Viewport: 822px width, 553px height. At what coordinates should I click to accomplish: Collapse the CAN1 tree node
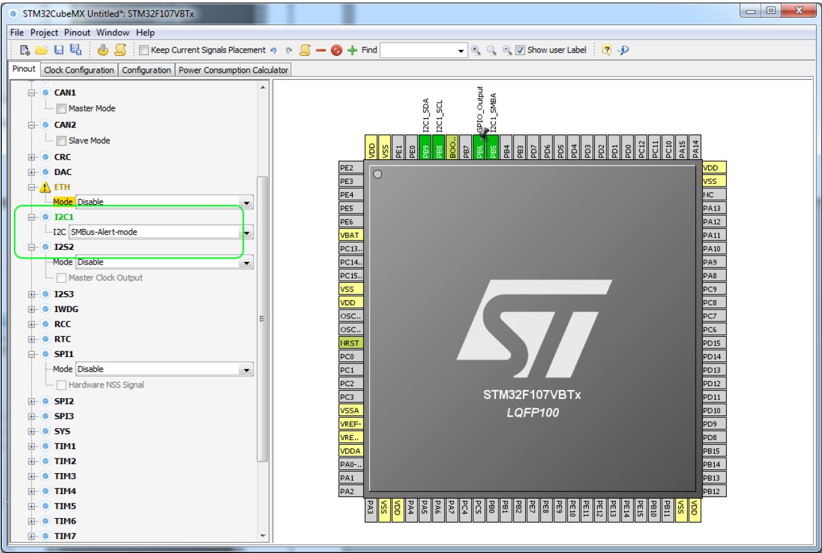click(x=32, y=93)
